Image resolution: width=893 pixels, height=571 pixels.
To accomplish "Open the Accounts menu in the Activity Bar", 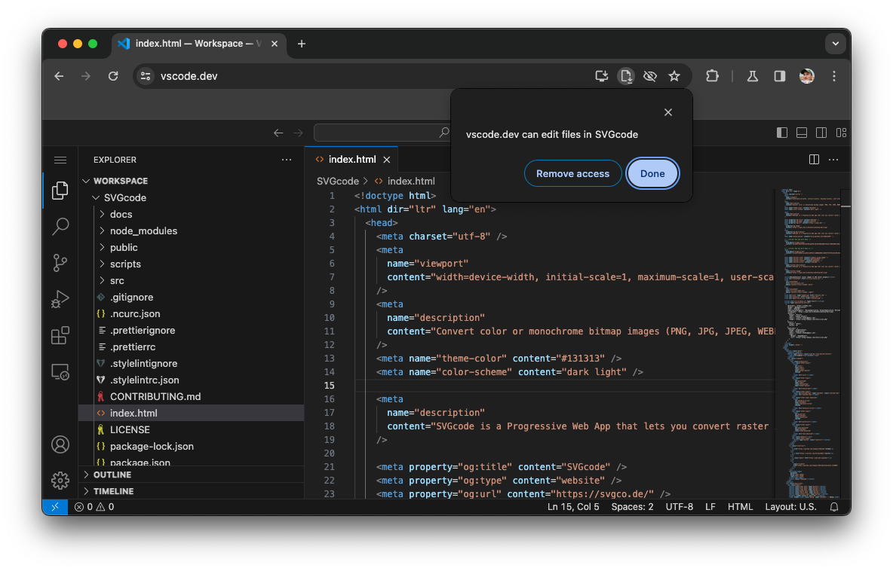I will click(60, 444).
